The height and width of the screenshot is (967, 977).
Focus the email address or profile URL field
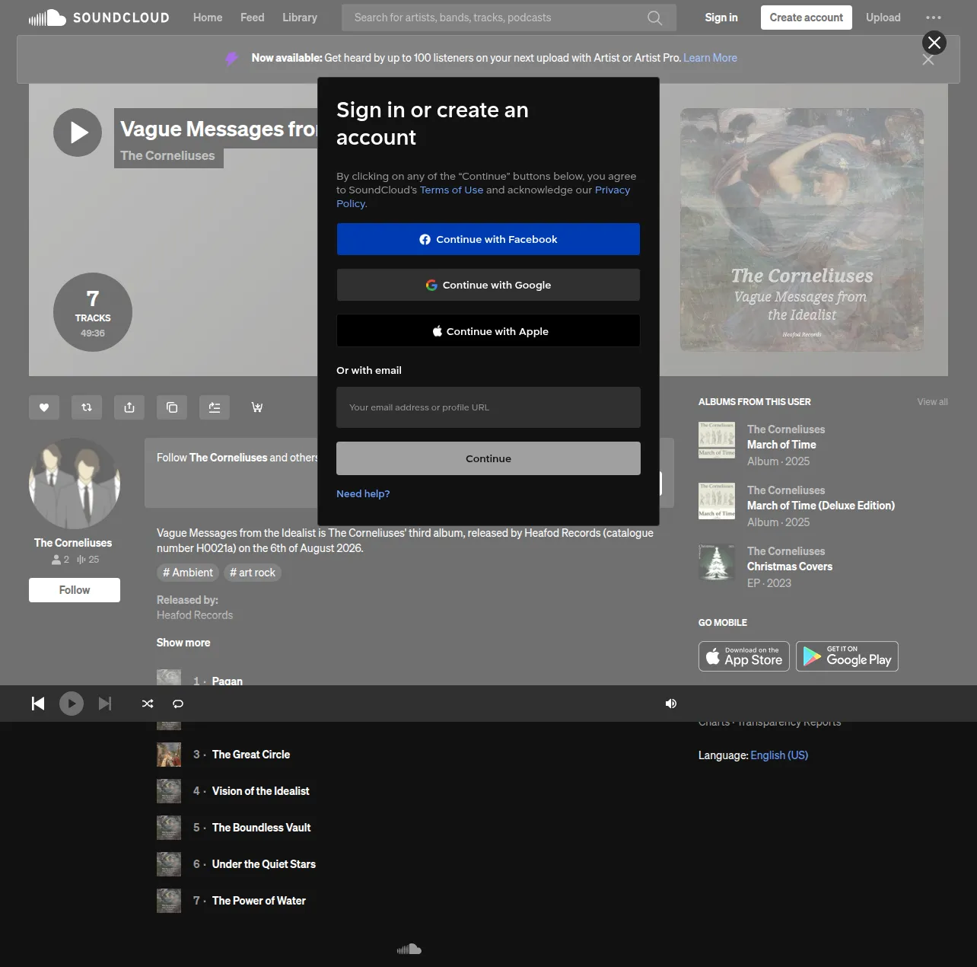(x=488, y=407)
